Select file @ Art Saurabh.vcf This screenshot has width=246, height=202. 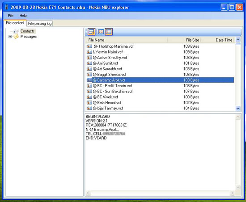(107, 69)
